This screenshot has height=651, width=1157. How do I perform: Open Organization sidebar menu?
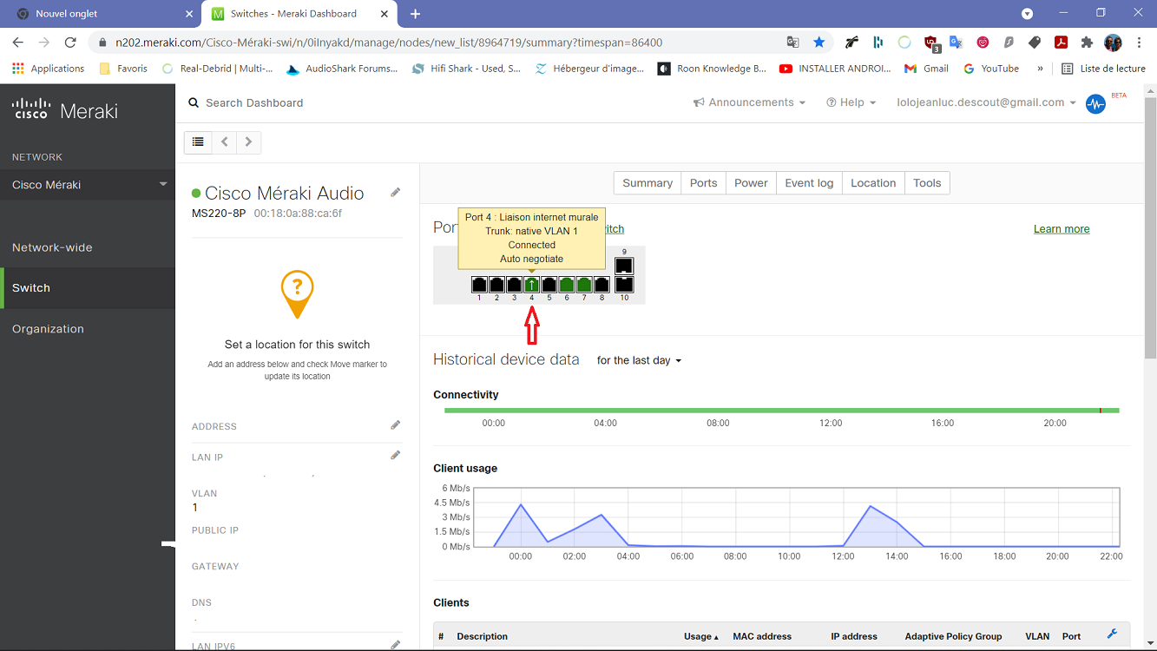coord(88,329)
